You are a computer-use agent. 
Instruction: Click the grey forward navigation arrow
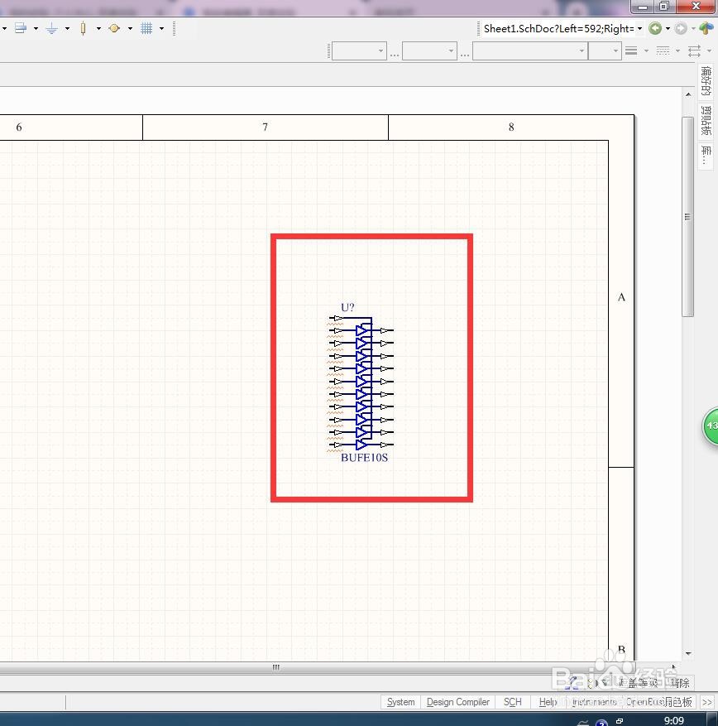click(x=681, y=28)
